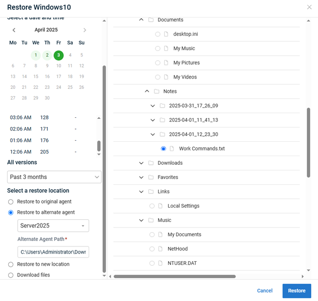The height and width of the screenshot is (301, 318).
Task: Click the desktop.ini file icon
Action: [x=166, y=34]
